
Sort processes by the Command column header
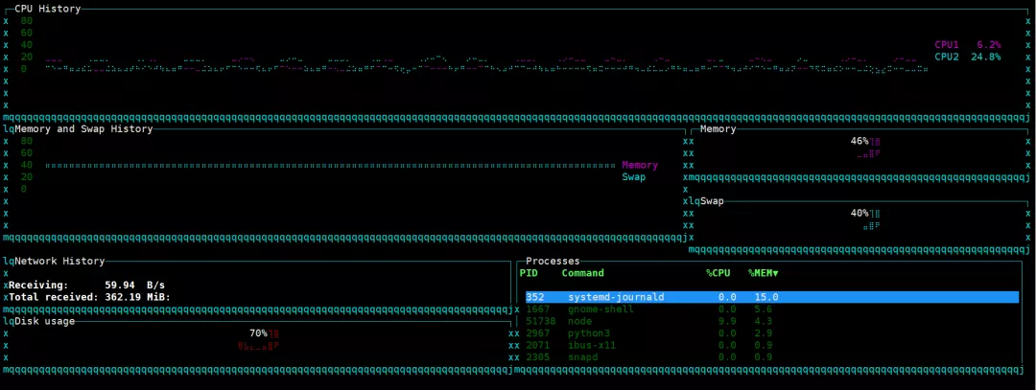(x=583, y=272)
